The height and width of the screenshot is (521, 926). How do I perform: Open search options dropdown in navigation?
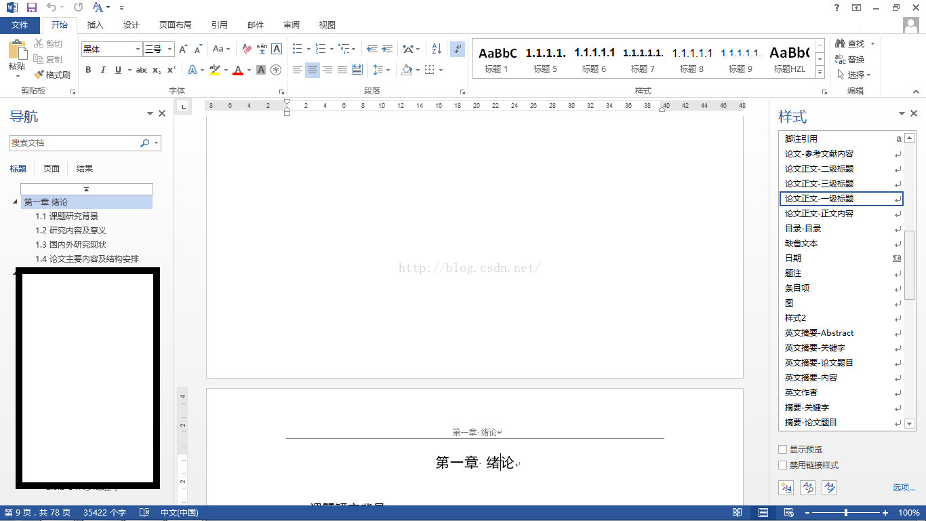(x=157, y=143)
